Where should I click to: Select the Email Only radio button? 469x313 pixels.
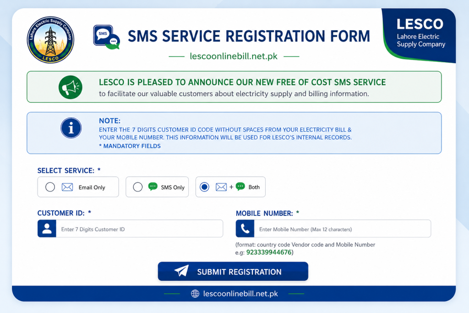coord(50,187)
